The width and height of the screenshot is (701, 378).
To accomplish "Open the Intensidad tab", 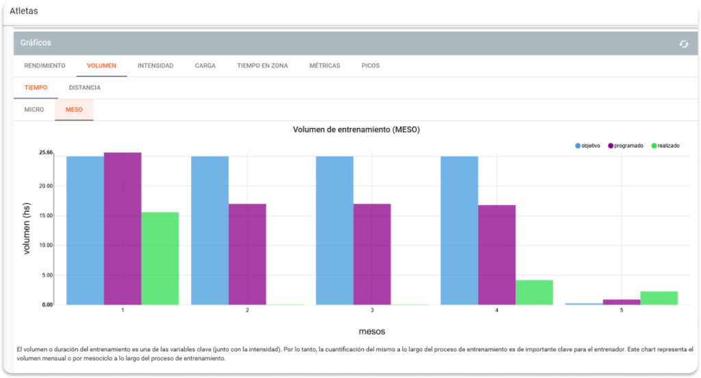I will [155, 66].
